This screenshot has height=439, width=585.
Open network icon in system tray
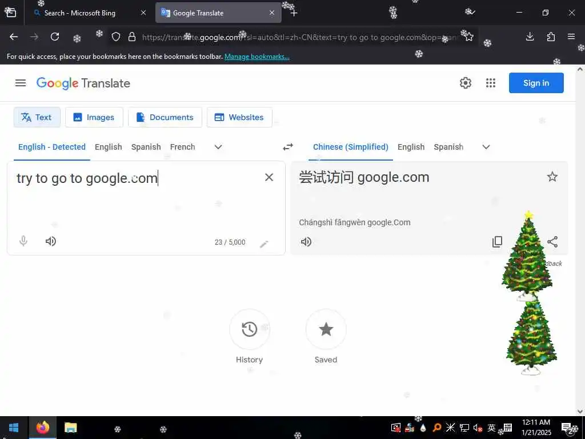pyautogui.click(x=464, y=428)
